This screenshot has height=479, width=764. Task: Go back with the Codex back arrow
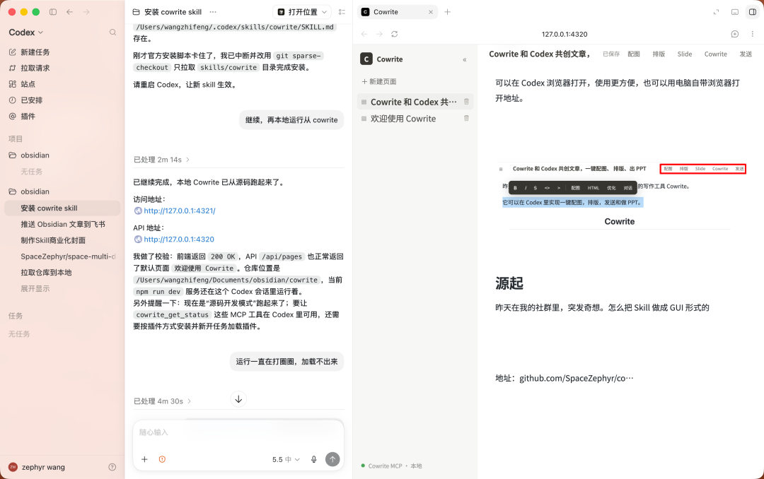[x=69, y=12]
